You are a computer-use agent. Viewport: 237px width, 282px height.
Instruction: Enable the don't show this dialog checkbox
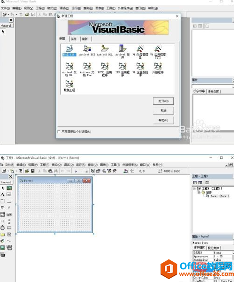coord(59,132)
